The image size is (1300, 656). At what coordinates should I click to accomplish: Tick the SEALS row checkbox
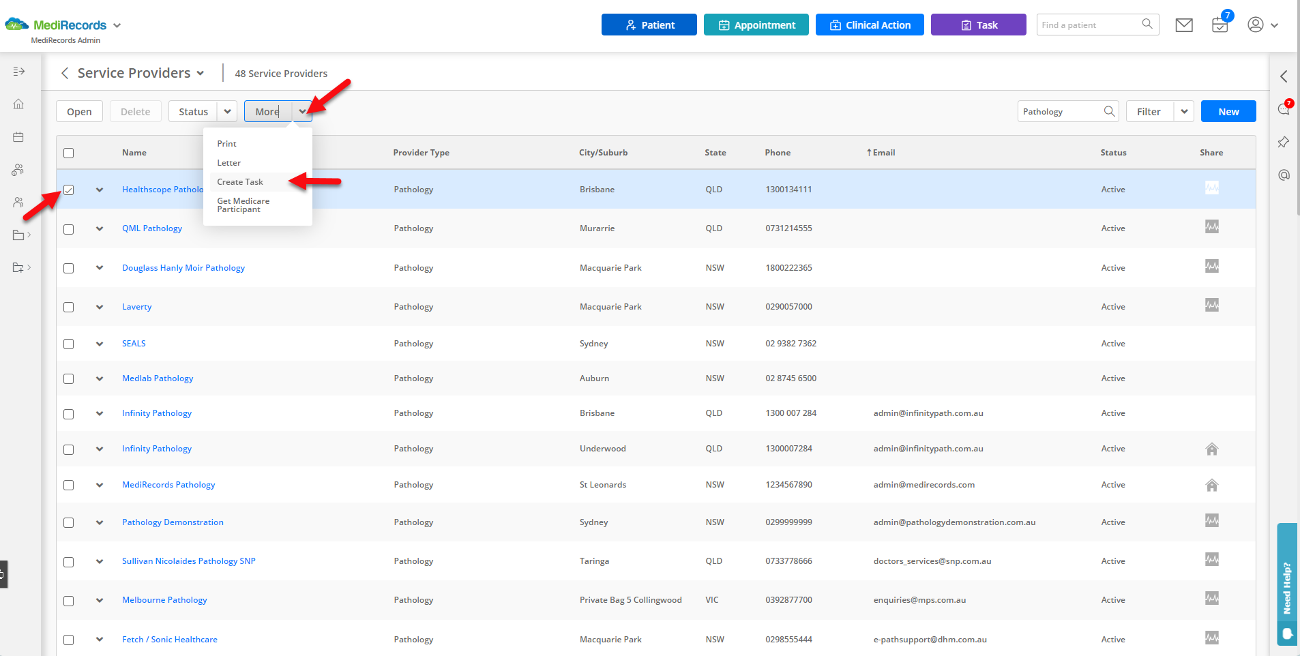point(69,344)
